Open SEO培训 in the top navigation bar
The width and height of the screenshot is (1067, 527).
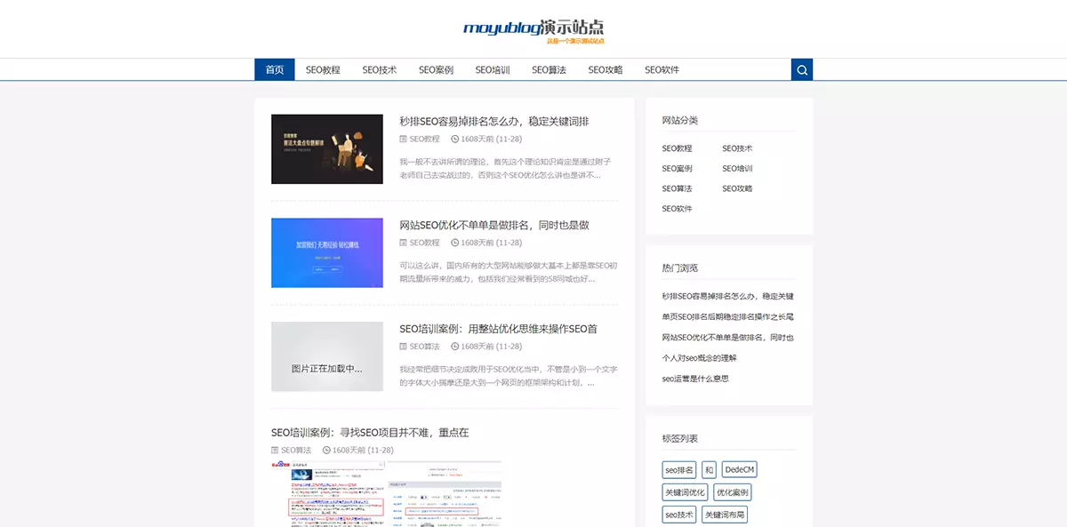(x=493, y=70)
